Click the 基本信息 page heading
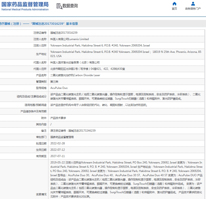This screenshot has width=206, height=199. [72, 24]
